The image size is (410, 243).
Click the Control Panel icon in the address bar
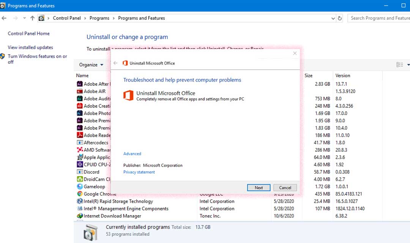pyautogui.click(x=41, y=18)
